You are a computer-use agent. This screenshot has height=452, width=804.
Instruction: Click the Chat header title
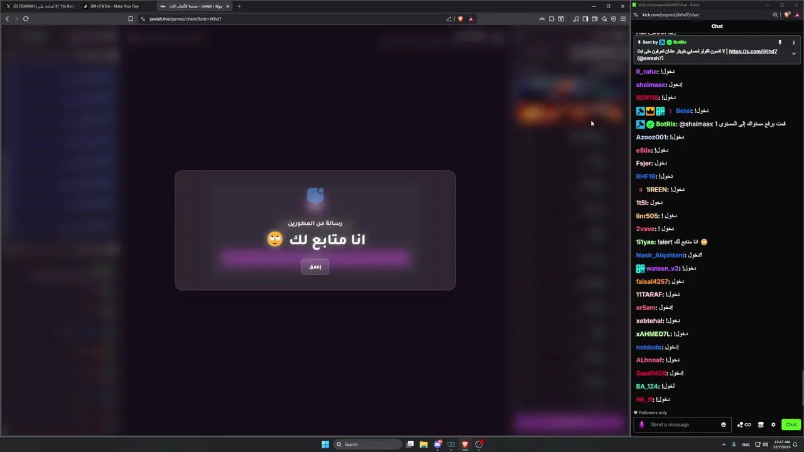(x=717, y=26)
